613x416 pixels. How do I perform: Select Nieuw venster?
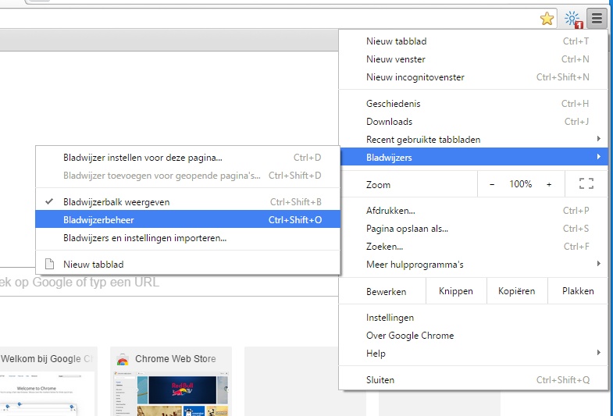tap(473, 59)
